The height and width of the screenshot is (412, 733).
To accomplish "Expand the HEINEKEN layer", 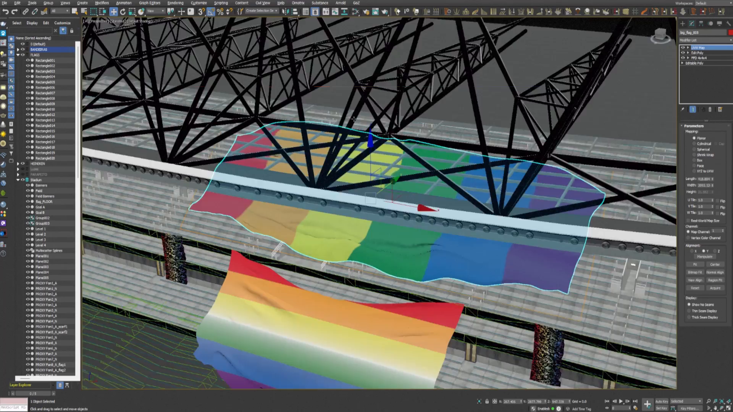I will pos(18,164).
